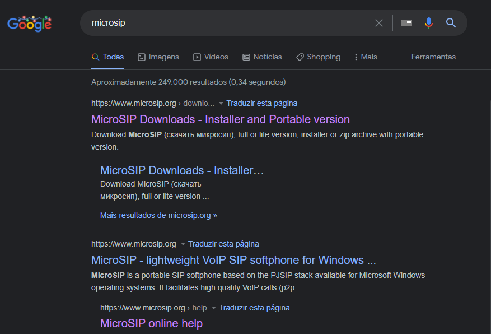491x334 pixels.
Task: Select the Shopping tab
Action: point(318,57)
